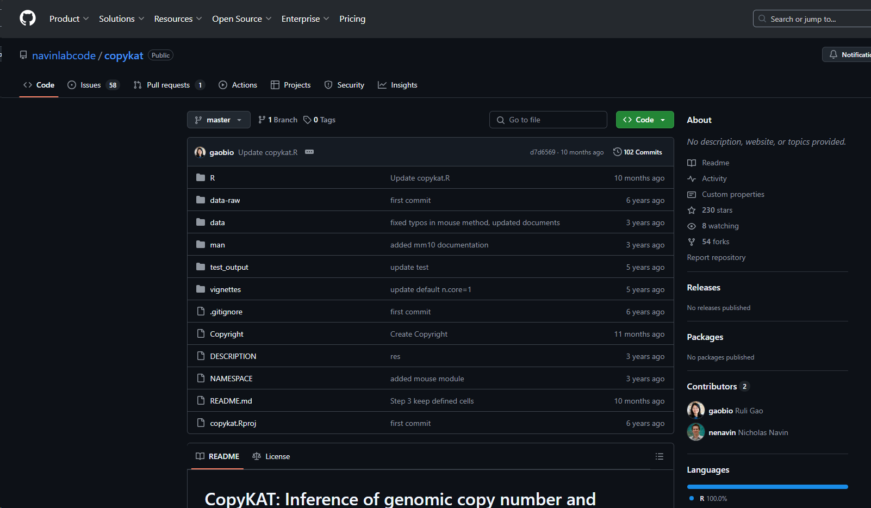Select the License tab
The height and width of the screenshot is (508, 871).
(x=271, y=456)
